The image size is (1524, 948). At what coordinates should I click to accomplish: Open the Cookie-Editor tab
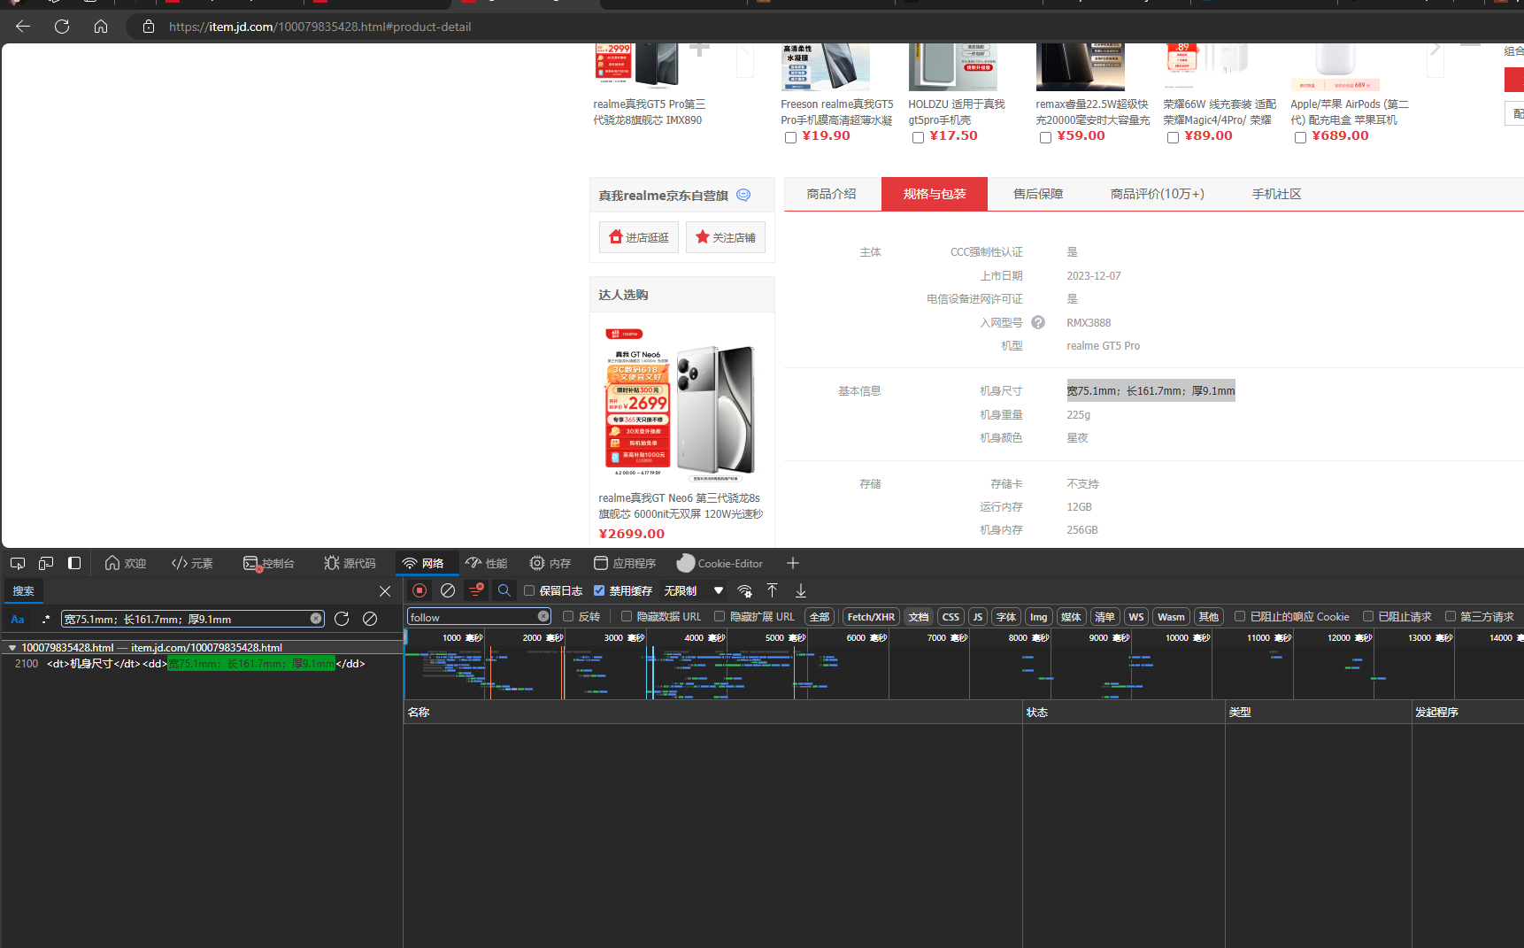point(720,563)
